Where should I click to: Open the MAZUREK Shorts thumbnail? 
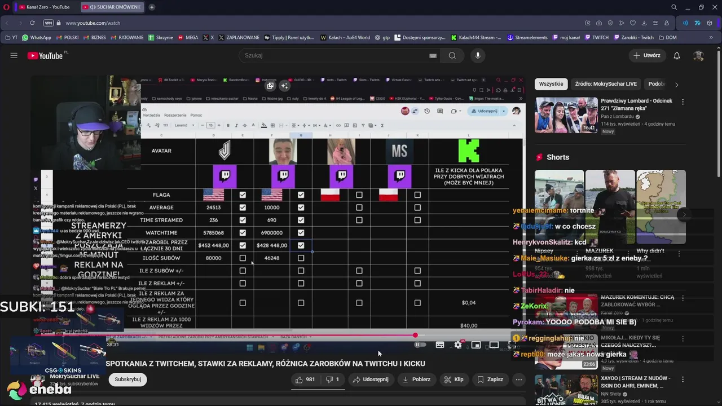(610, 207)
